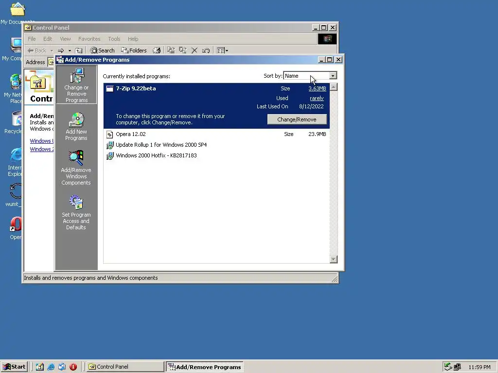The width and height of the screenshot is (498, 373).
Task: Click the 3.63MB size link
Action: [317, 88]
